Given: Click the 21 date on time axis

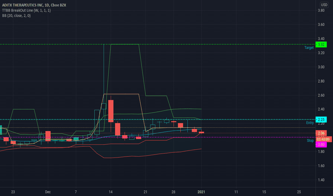Looking at the screenshot, I should click(145, 192).
